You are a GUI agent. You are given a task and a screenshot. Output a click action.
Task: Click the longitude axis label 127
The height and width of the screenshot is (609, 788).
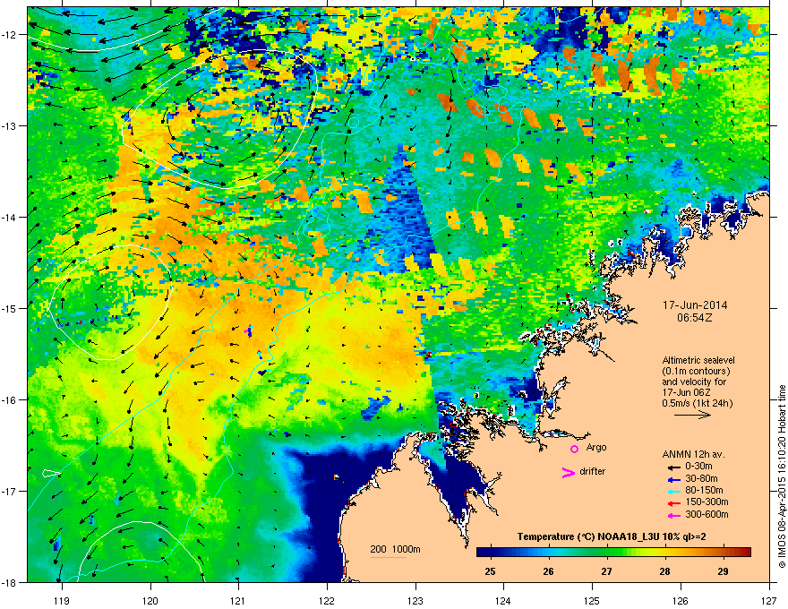(x=769, y=600)
